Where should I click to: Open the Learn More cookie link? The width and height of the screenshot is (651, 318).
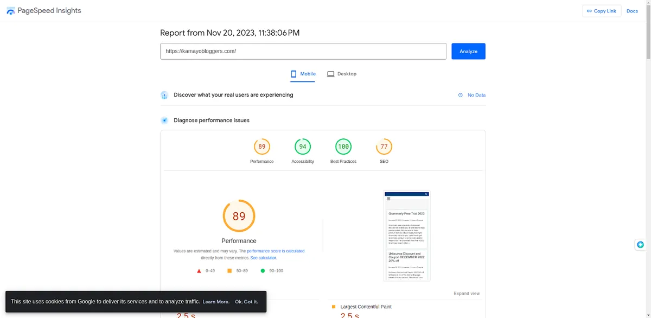216,302
